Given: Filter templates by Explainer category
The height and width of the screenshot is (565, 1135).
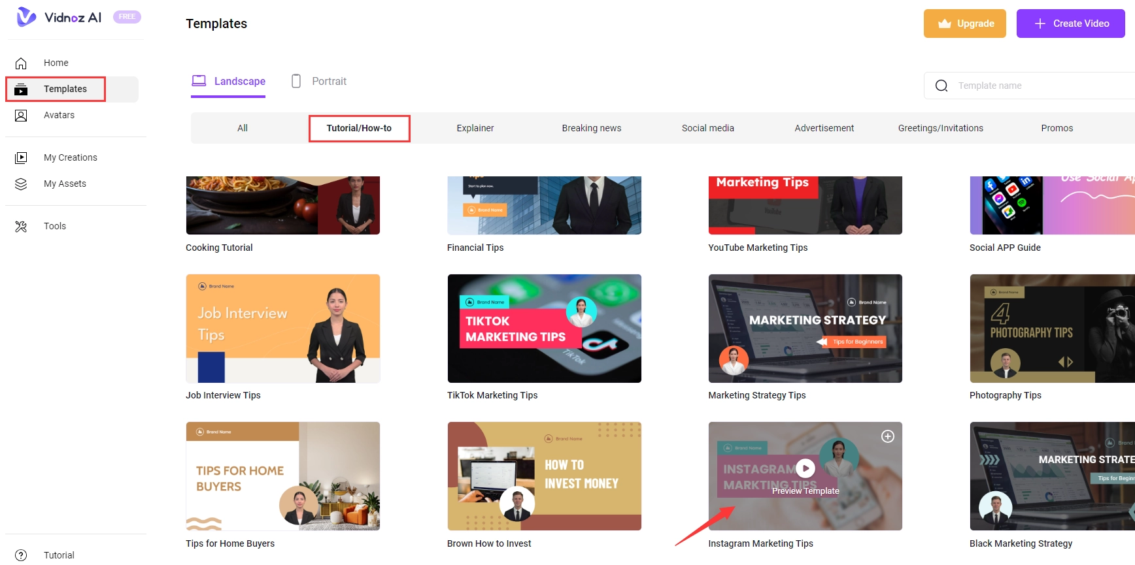Looking at the screenshot, I should (475, 128).
